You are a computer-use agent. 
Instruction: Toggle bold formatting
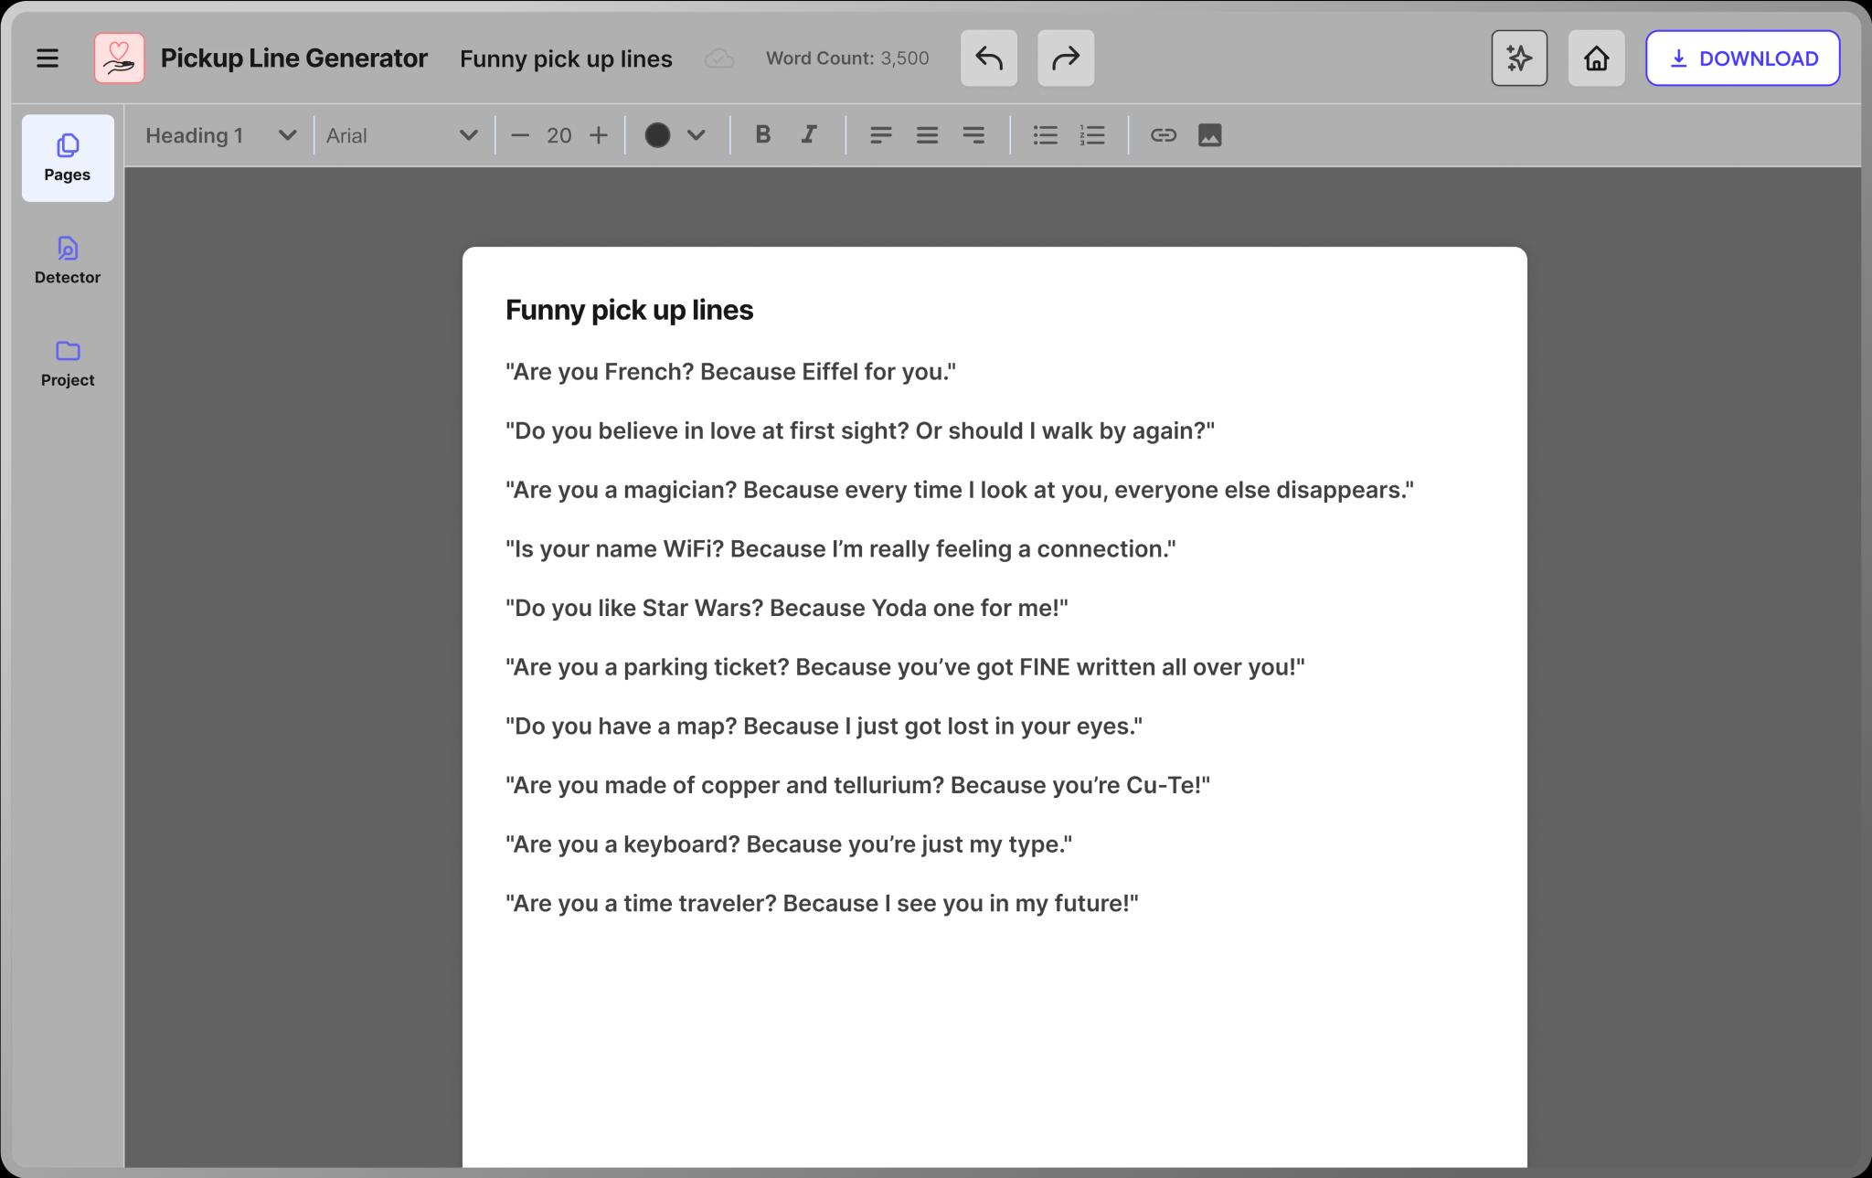click(x=762, y=135)
